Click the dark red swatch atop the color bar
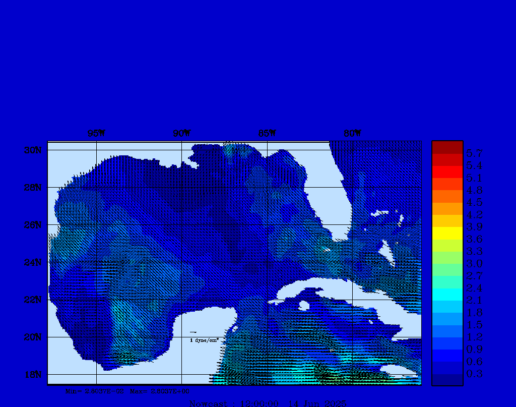The height and width of the screenshot is (407, 516). click(447, 147)
